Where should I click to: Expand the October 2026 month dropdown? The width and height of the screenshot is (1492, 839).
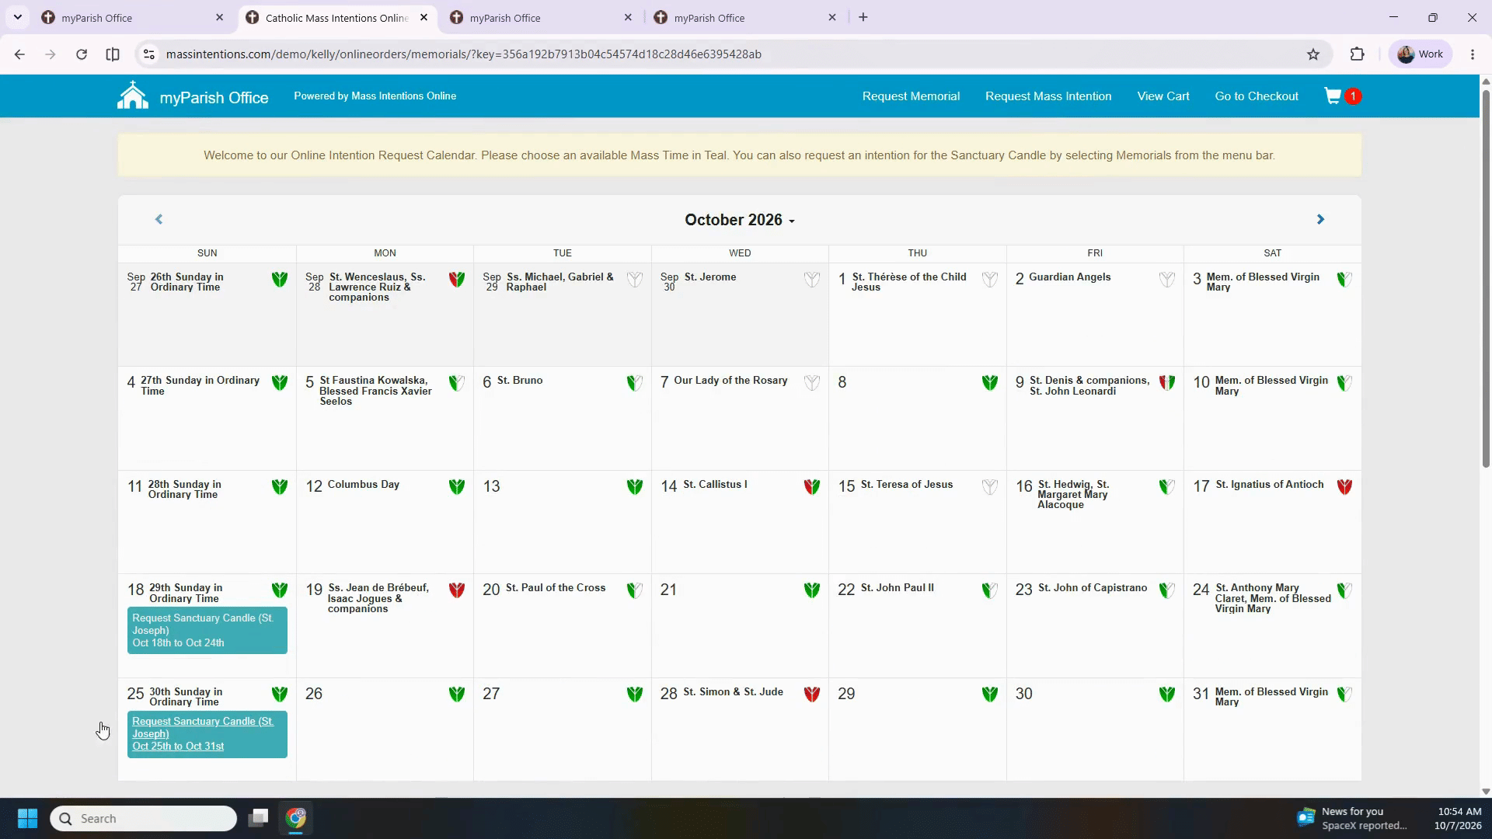(740, 221)
